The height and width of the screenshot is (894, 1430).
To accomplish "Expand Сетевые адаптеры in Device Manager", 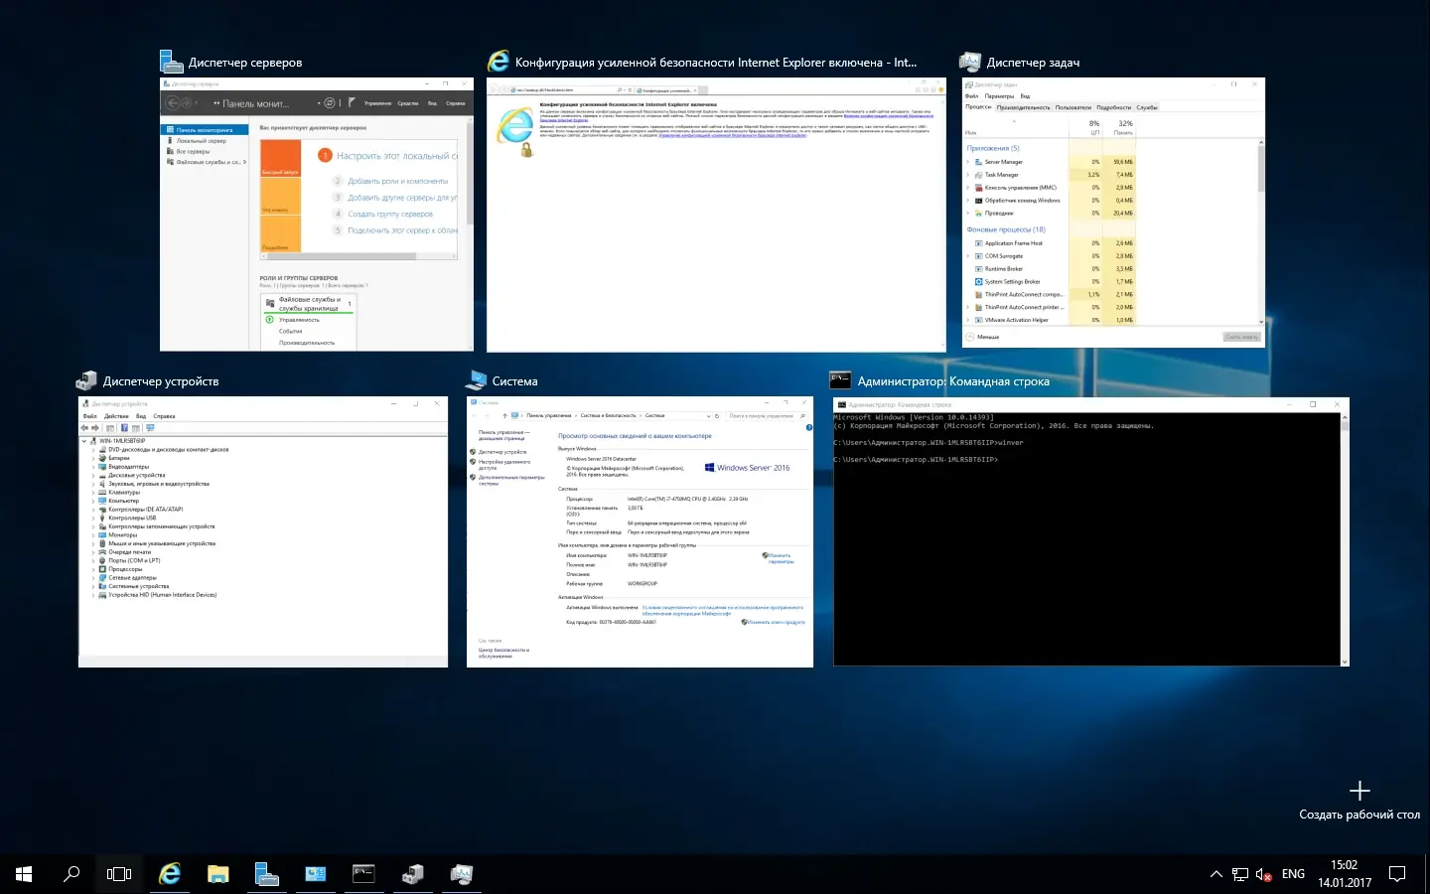I will pyautogui.click(x=92, y=577).
